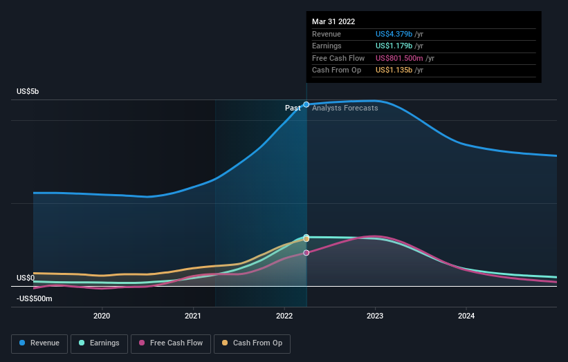This screenshot has width=568, height=362.
Task: Toggle the Free Cash Flow legend button
Action: click(x=171, y=343)
